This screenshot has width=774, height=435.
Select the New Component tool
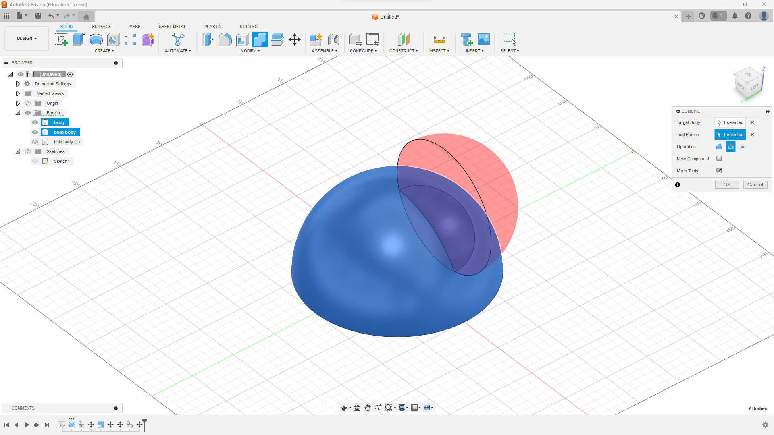[316, 39]
